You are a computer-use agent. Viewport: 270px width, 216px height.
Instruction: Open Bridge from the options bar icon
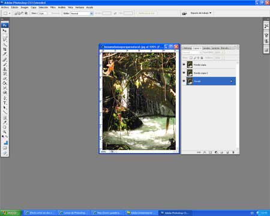(x=184, y=13)
